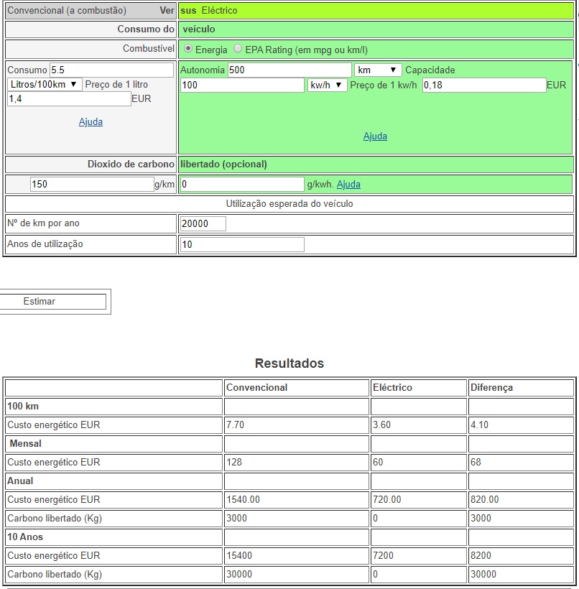This screenshot has width=579, height=589.
Task: Click the Consumo field showing 5.5
Action: (111, 70)
